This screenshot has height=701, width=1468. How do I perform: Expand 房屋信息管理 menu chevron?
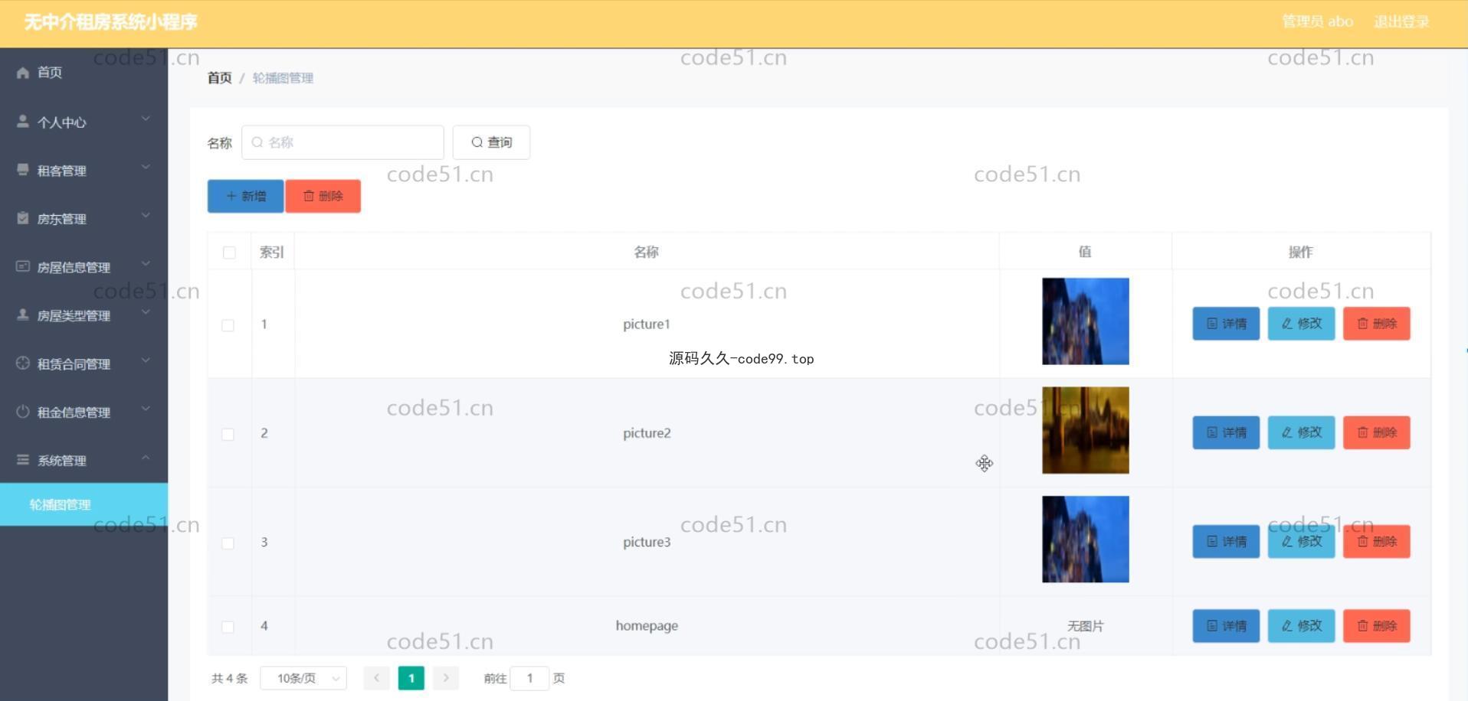coord(146,264)
